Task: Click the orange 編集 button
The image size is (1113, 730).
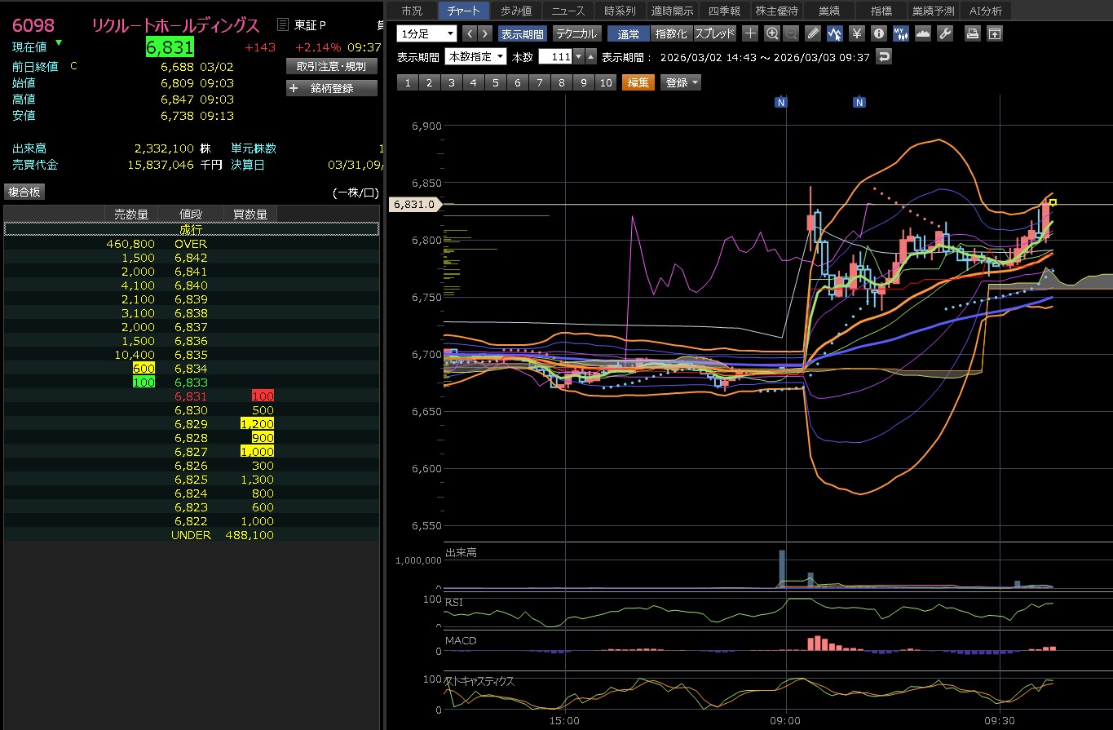Action: (x=638, y=82)
